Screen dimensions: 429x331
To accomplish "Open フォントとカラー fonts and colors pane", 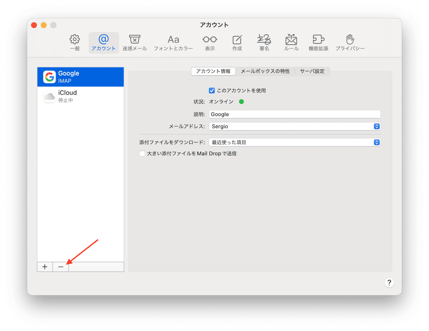I will 173,43.
